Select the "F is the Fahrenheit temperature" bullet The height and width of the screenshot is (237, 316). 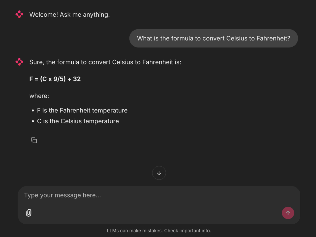pos(82,110)
